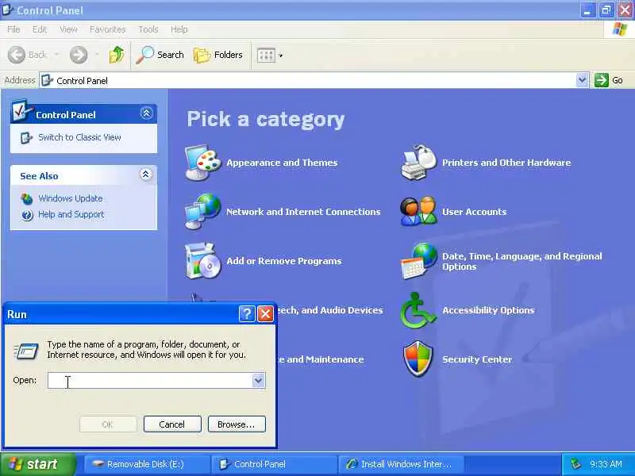This screenshot has width=635, height=476.
Task: Click the Help and Support question icon
Action: (27, 215)
